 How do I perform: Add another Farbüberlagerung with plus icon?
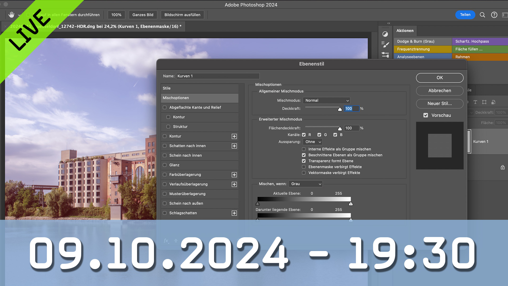[234, 175]
